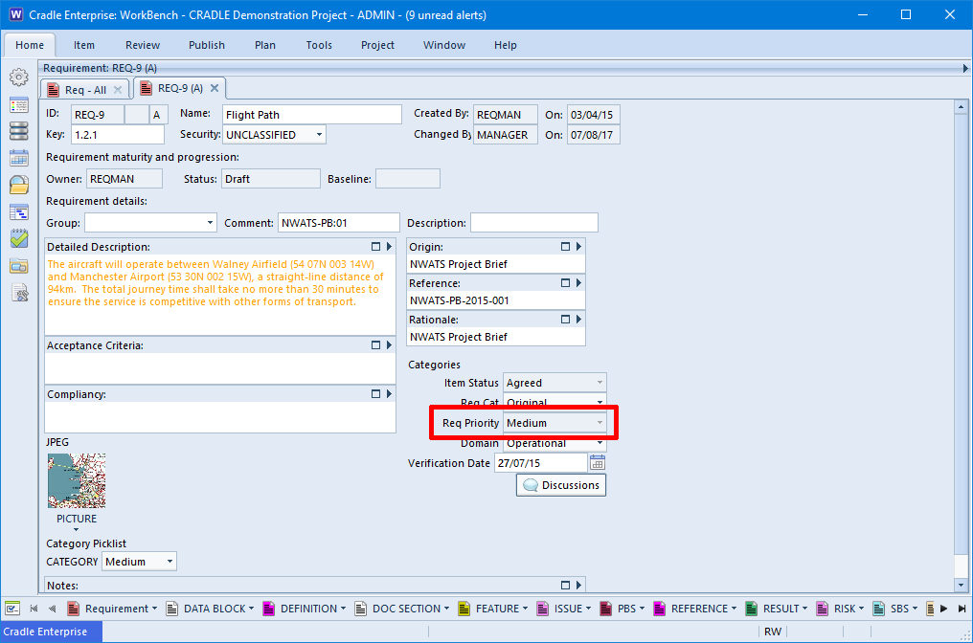Open the DATA BLOCK dropdown in quick bar
Viewport: 973px width, 643px height.
click(251, 609)
